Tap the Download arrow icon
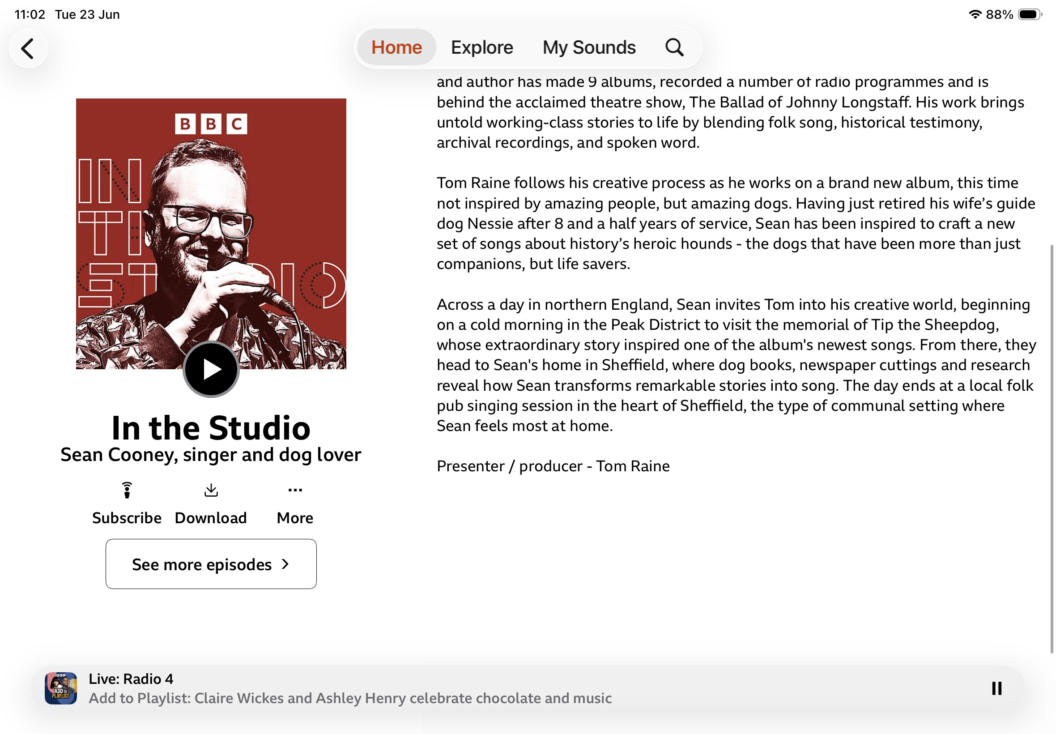 tap(211, 490)
